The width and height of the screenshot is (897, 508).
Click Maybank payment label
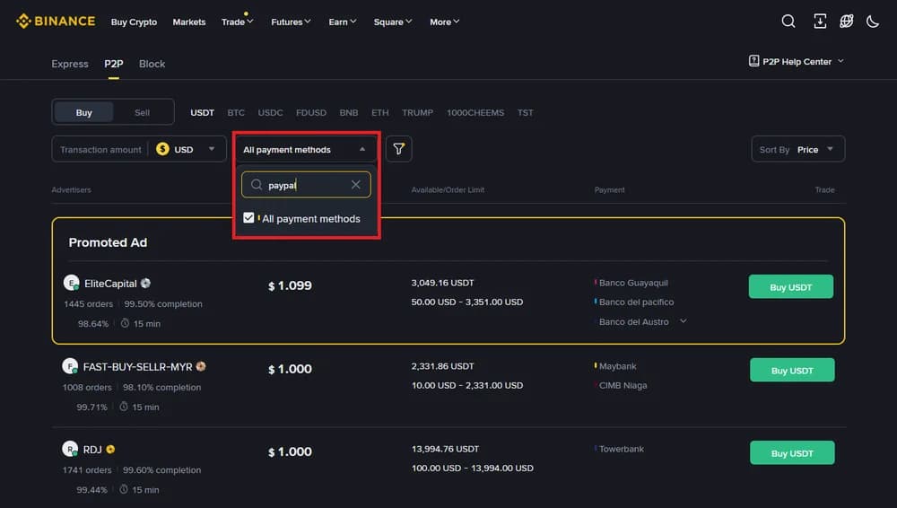click(x=617, y=365)
